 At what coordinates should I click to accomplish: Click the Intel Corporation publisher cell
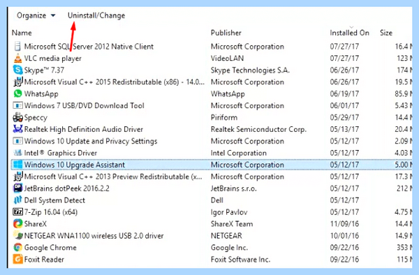pyautogui.click(x=239, y=153)
